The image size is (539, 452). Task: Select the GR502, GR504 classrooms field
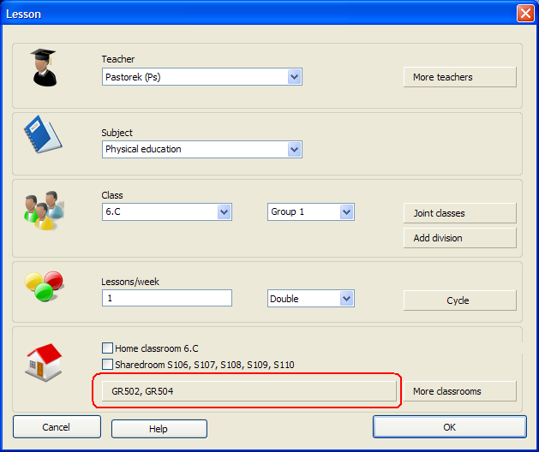[245, 391]
